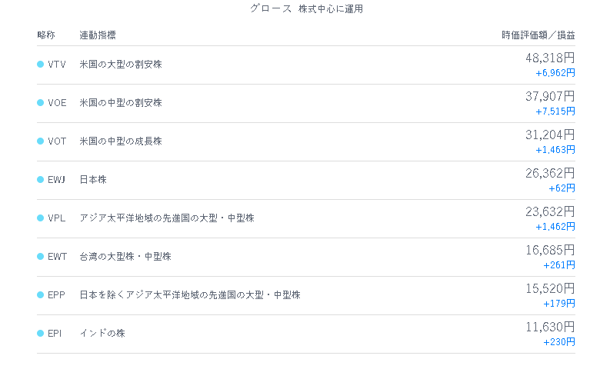Click the blue dot beside VPL
This screenshot has width=600, height=389.
(40, 218)
